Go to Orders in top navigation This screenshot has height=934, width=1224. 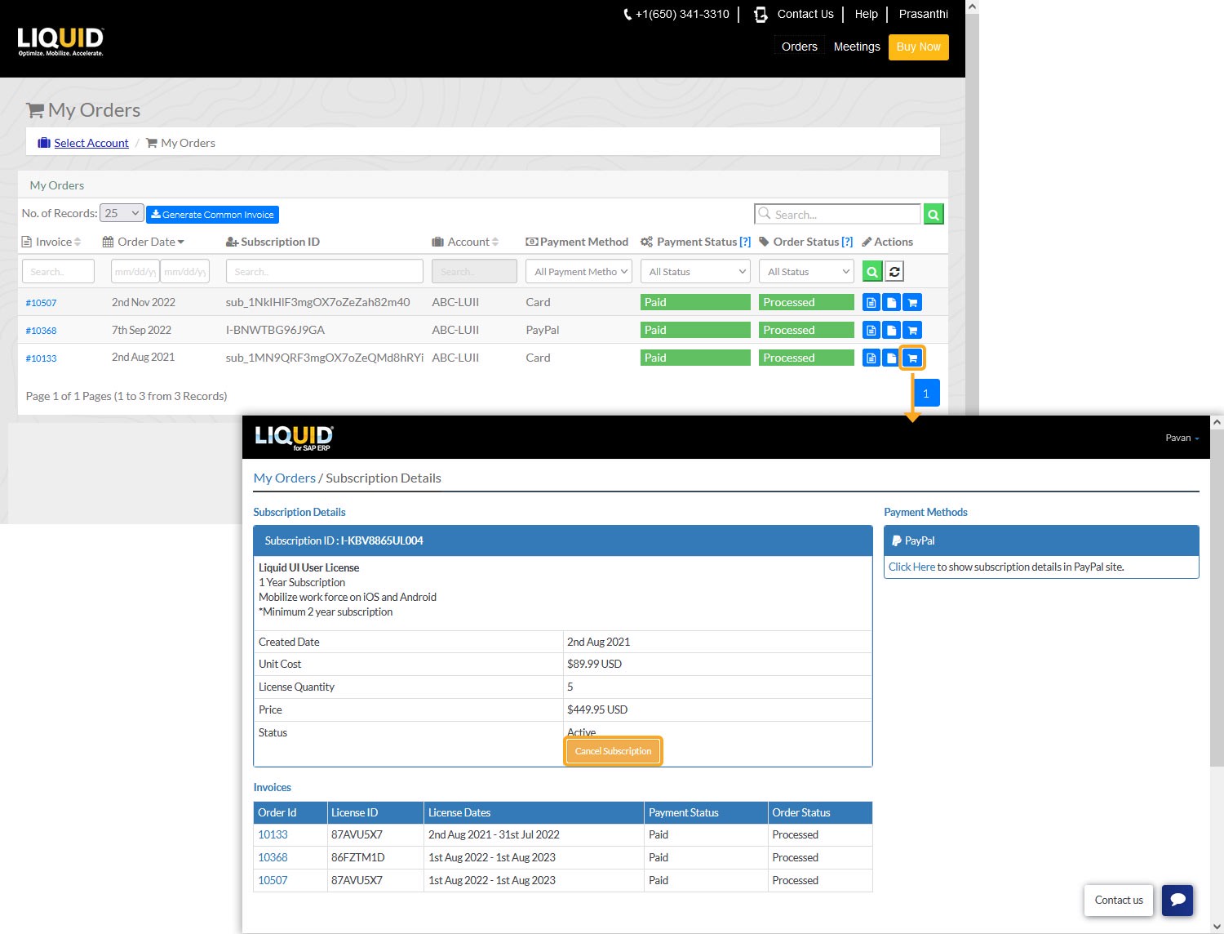pyautogui.click(x=800, y=47)
